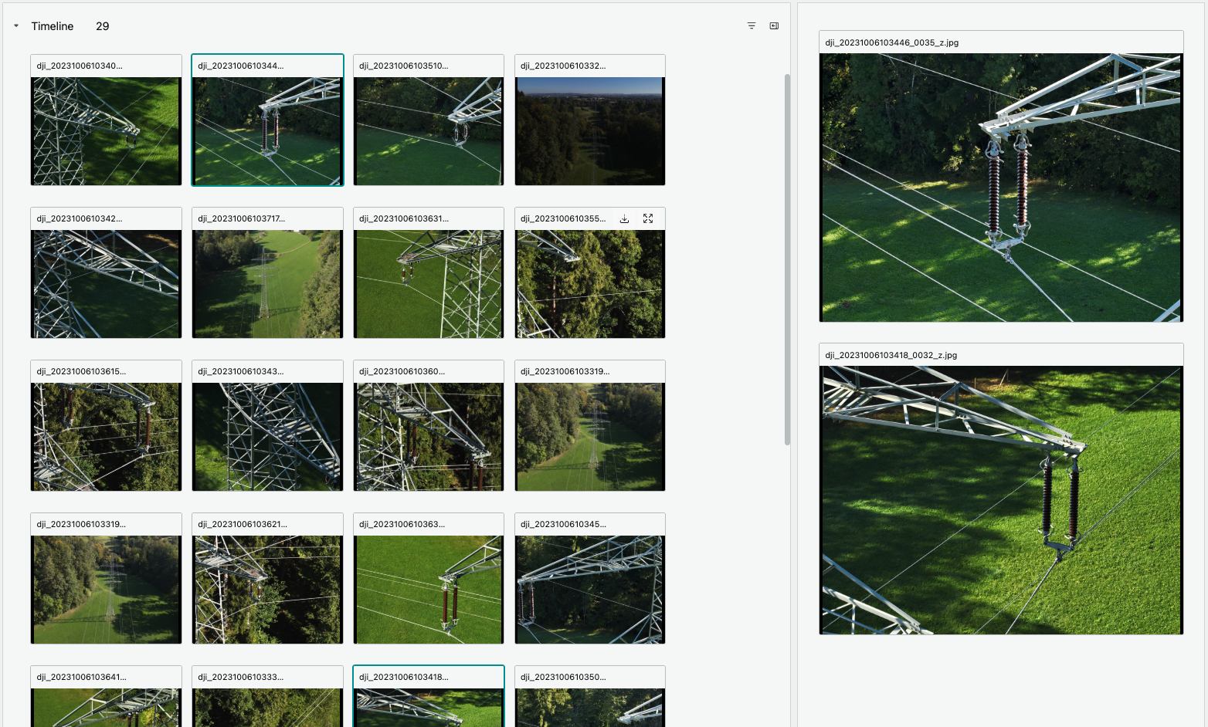1208x727 pixels.
Task: Click the Timeline gallery vertical scrollbar
Action: click(x=787, y=259)
